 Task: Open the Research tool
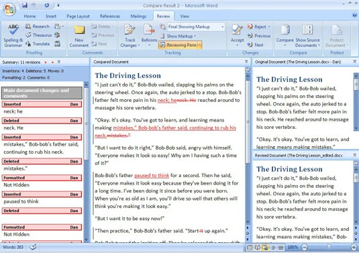[38, 26]
